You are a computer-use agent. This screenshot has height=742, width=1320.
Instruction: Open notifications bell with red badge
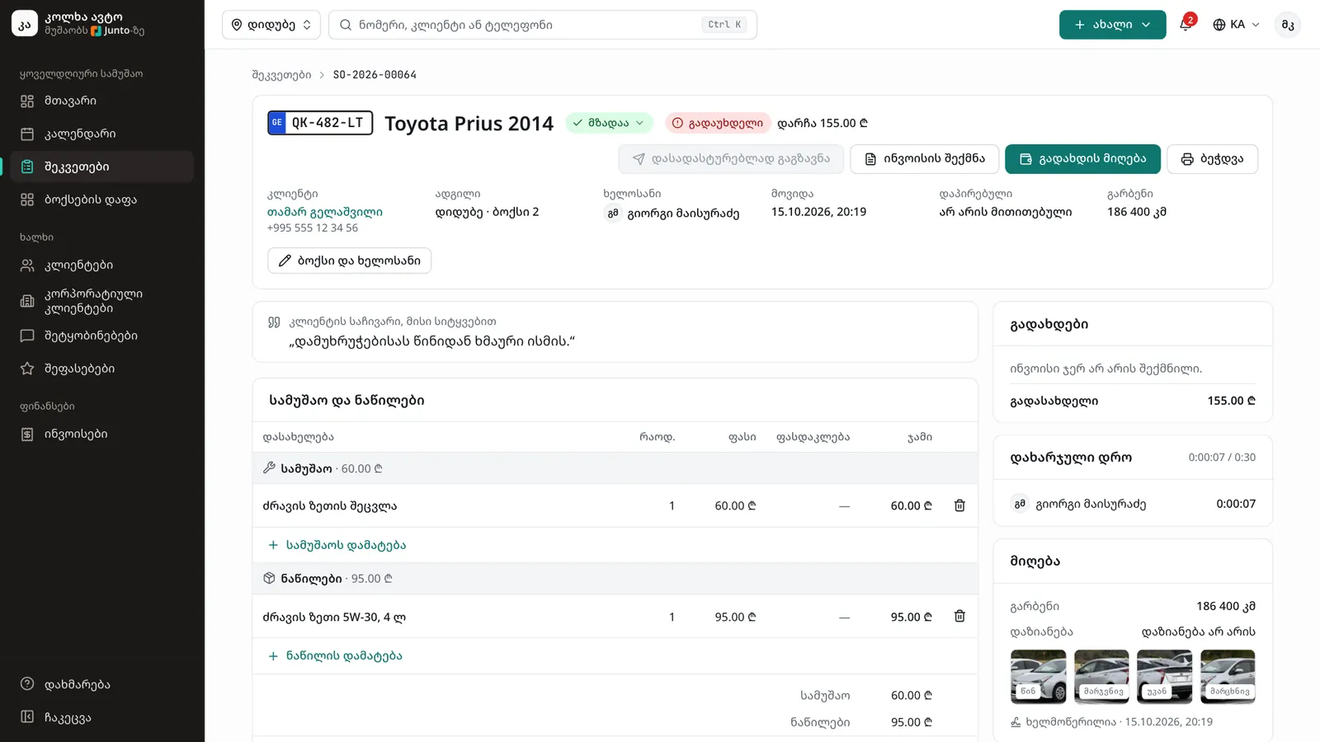click(x=1186, y=24)
